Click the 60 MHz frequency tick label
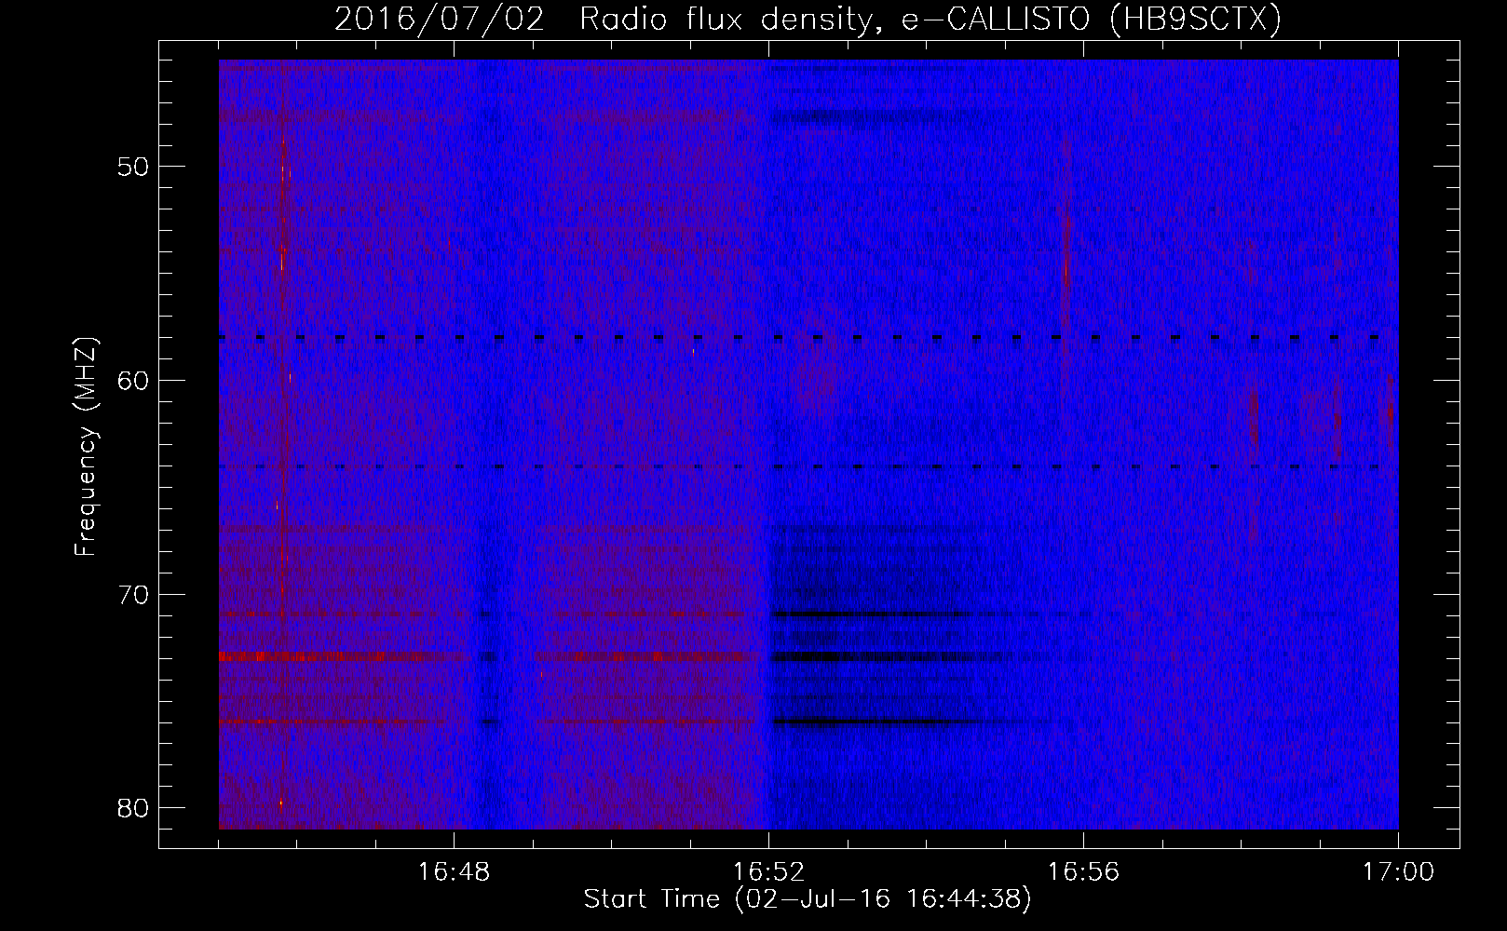The width and height of the screenshot is (1507, 931). point(134,381)
